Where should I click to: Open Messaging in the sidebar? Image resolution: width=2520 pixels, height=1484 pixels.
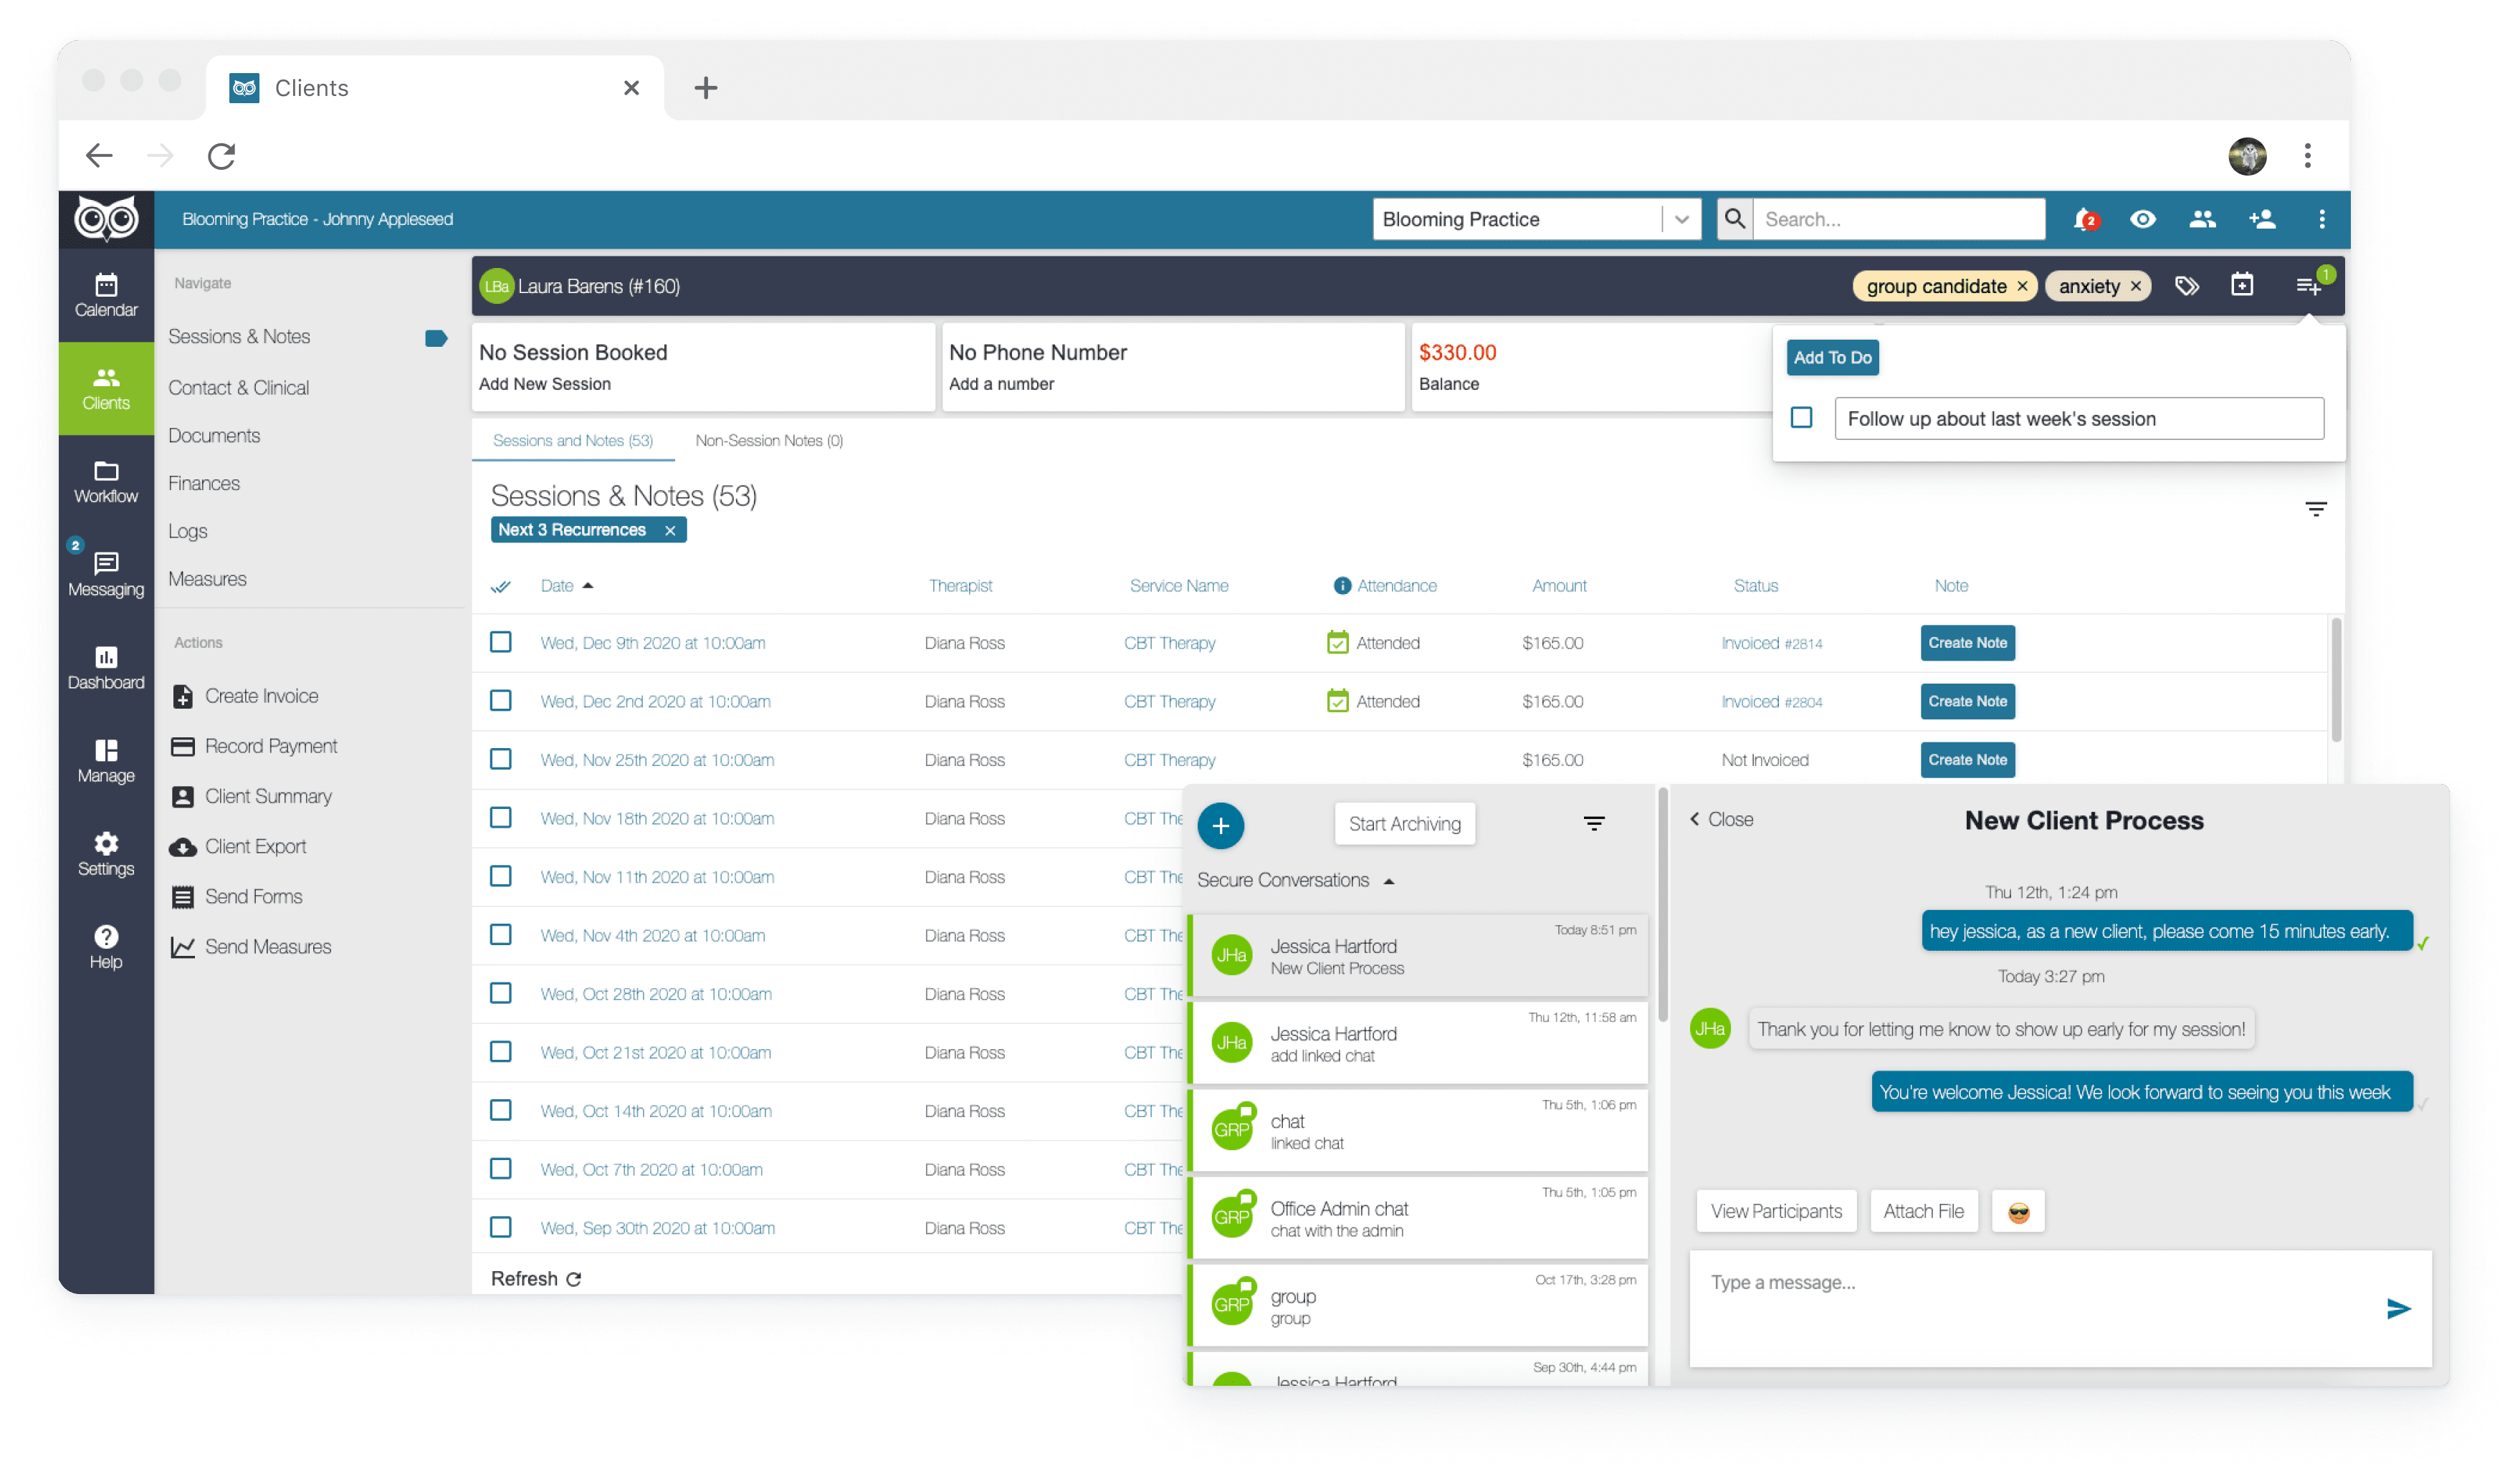106,575
